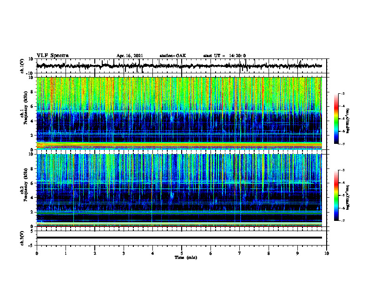
Task: Click the time axis tick label "5"
Action: coord(182,253)
